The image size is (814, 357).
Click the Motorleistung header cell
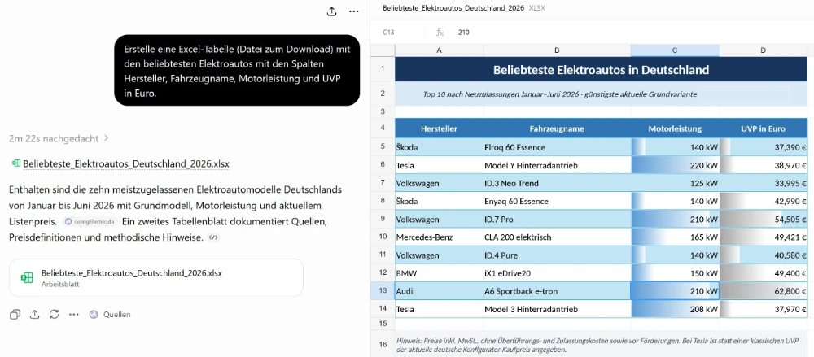675,128
